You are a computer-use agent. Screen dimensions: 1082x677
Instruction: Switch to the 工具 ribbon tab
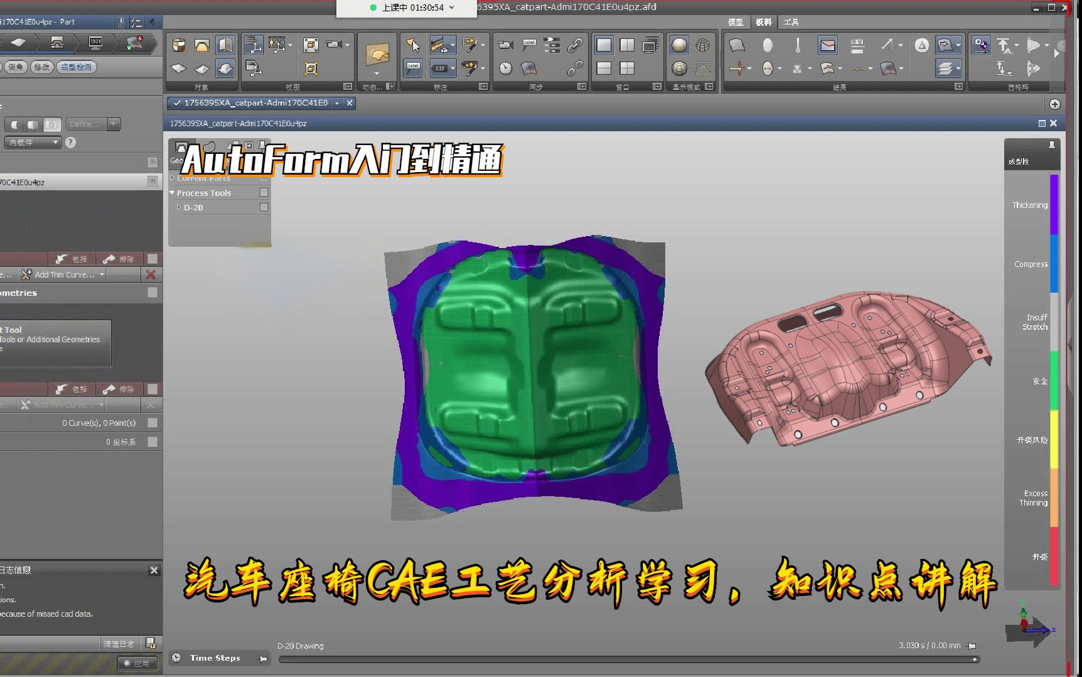pyautogui.click(x=791, y=22)
